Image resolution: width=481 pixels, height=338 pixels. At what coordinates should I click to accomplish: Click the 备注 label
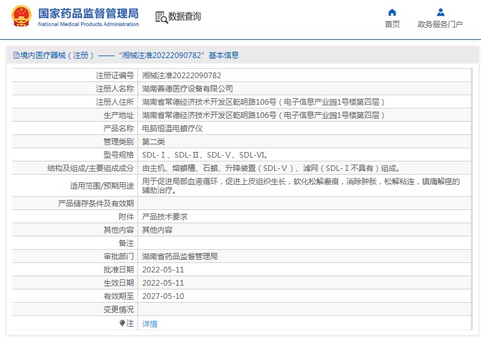click(x=126, y=243)
